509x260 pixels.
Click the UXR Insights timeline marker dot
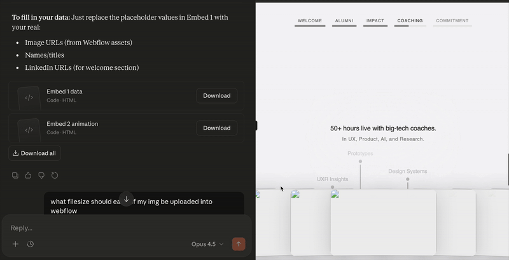tap(332, 187)
